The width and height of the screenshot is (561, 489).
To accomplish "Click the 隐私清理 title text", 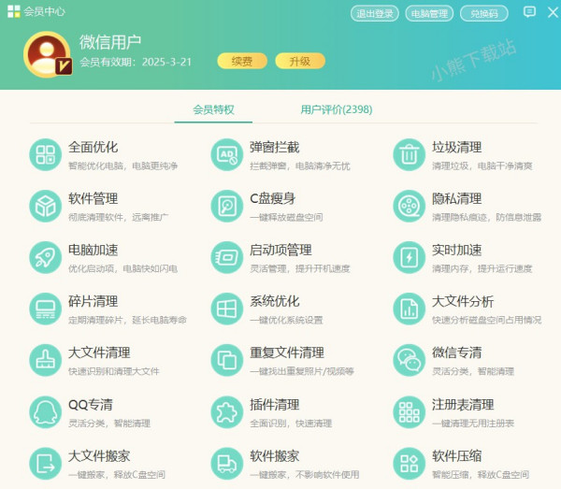I will pos(456,198).
